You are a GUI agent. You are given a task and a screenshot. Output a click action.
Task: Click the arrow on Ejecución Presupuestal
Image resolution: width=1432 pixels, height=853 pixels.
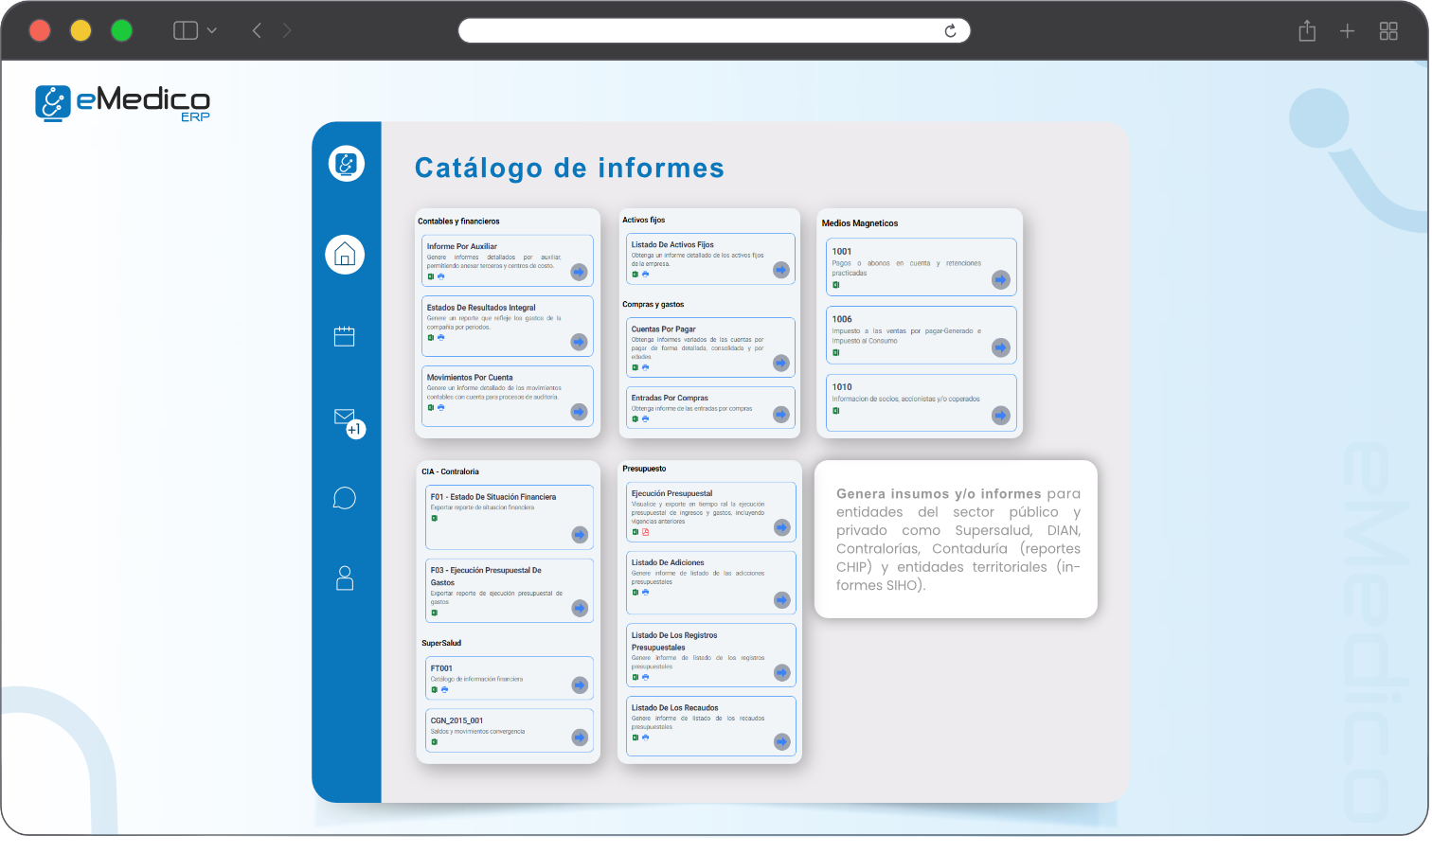tap(782, 527)
